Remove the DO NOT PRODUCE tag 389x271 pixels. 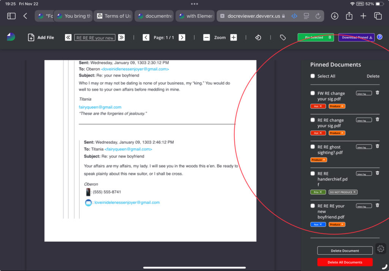(354, 192)
